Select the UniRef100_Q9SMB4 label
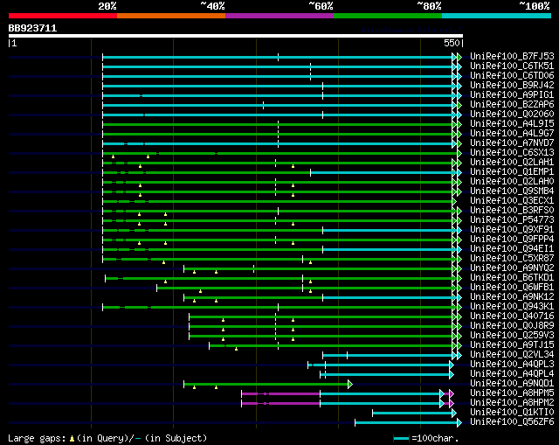Image resolution: width=559 pixels, height=445 pixels. (512, 191)
